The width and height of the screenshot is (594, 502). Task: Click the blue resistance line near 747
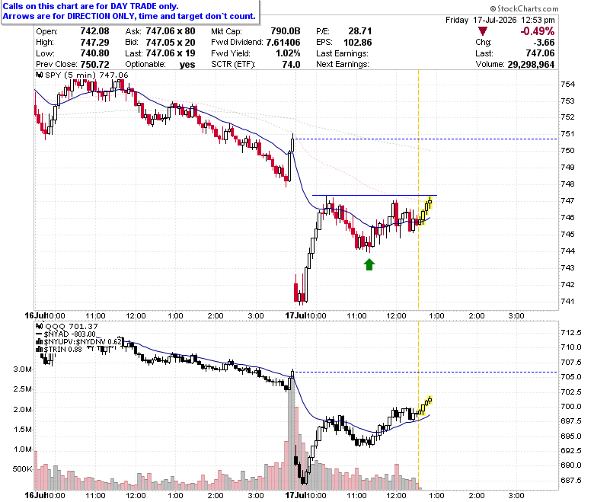[374, 196]
